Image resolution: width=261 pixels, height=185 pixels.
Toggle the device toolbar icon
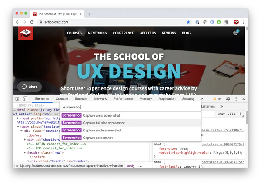25,99
